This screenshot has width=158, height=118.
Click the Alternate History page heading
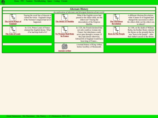coord(79,9)
